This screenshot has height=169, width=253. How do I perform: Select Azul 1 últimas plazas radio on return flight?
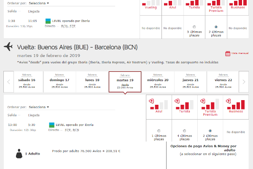[159, 131]
